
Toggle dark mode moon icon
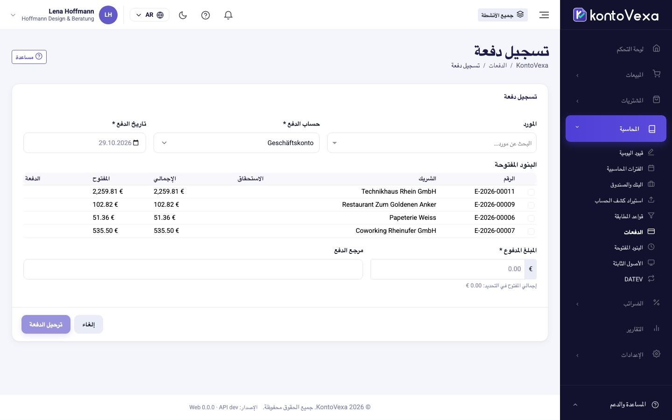183,15
